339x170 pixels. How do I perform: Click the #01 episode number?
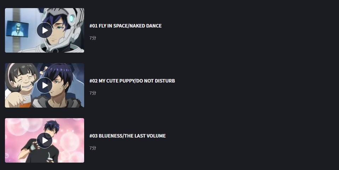tap(93, 26)
